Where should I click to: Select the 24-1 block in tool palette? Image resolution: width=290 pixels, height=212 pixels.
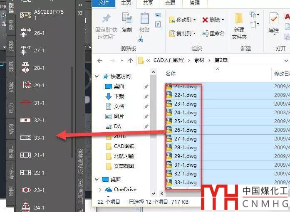(32, 207)
